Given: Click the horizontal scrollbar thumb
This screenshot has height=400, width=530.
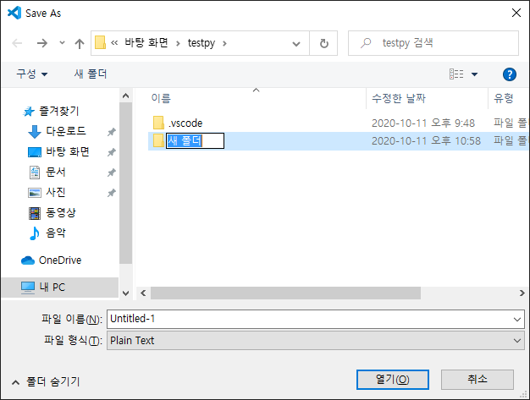Looking at the screenshot, I should coord(285,293).
